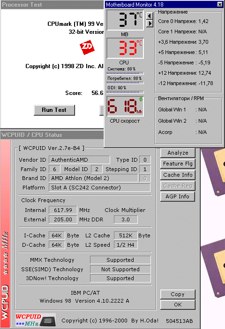This screenshot has width=225, height=329.
Task: Click the Brand ID AMD Athlon field
Action: [93, 178]
